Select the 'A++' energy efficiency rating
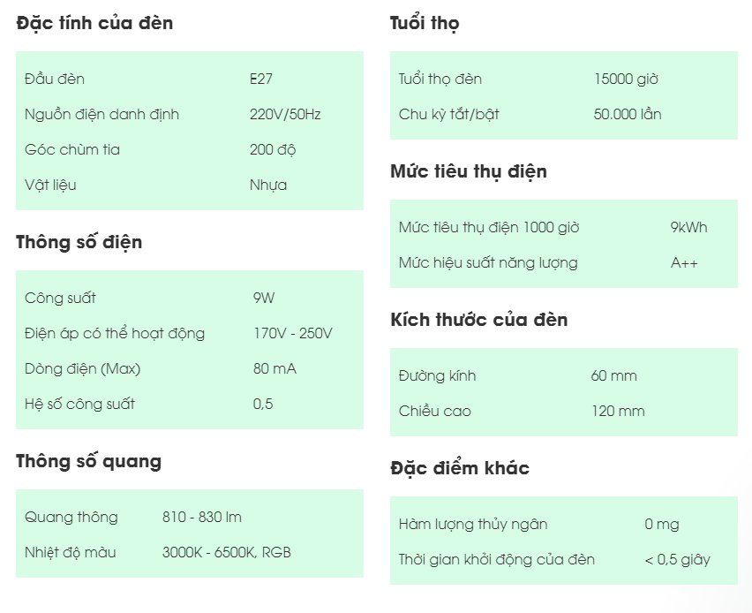Screen dimensions: 752x613 coord(684,262)
